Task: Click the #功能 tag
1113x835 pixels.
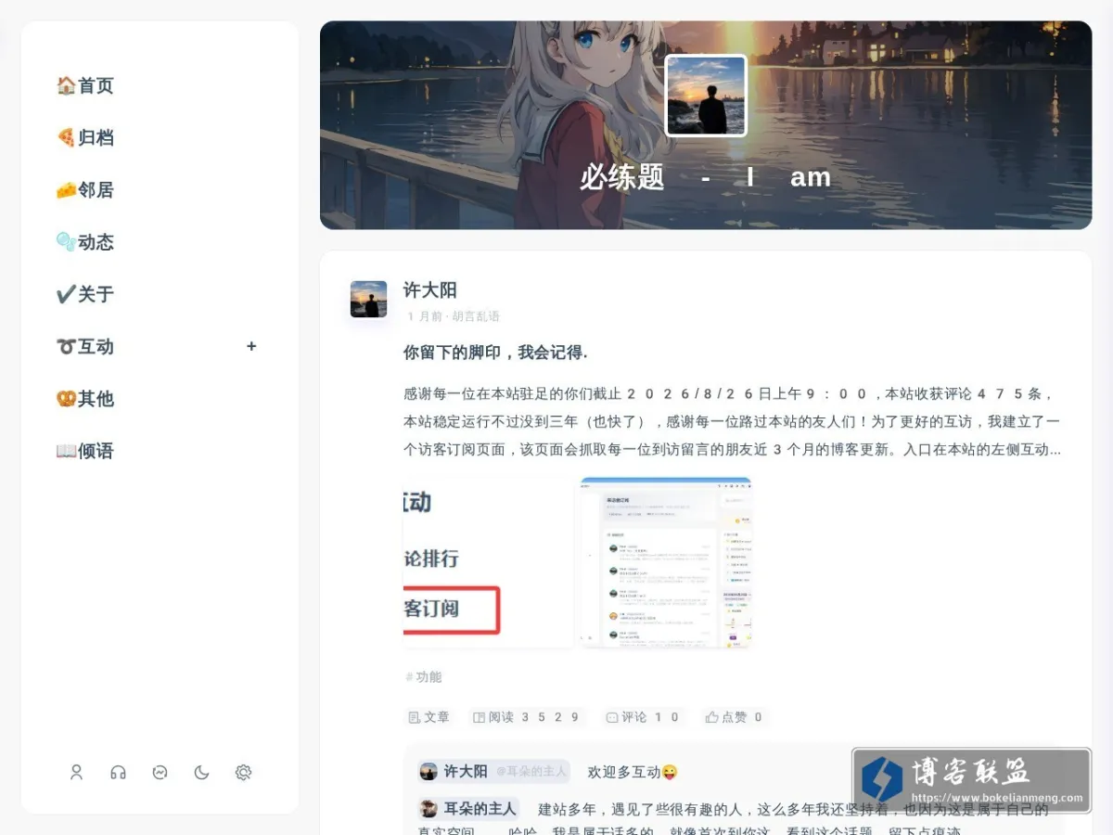Action: [x=424, y=677]
